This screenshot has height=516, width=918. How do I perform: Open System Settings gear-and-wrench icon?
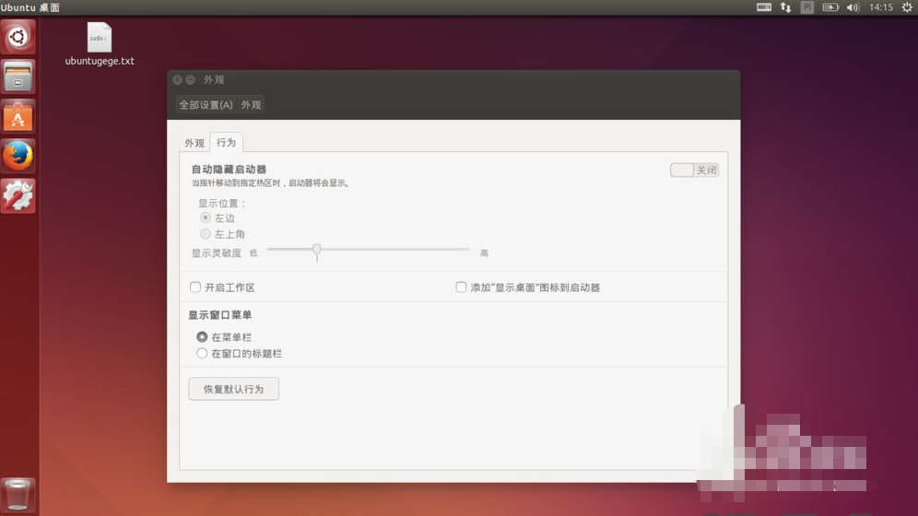[x=18, y=195]
